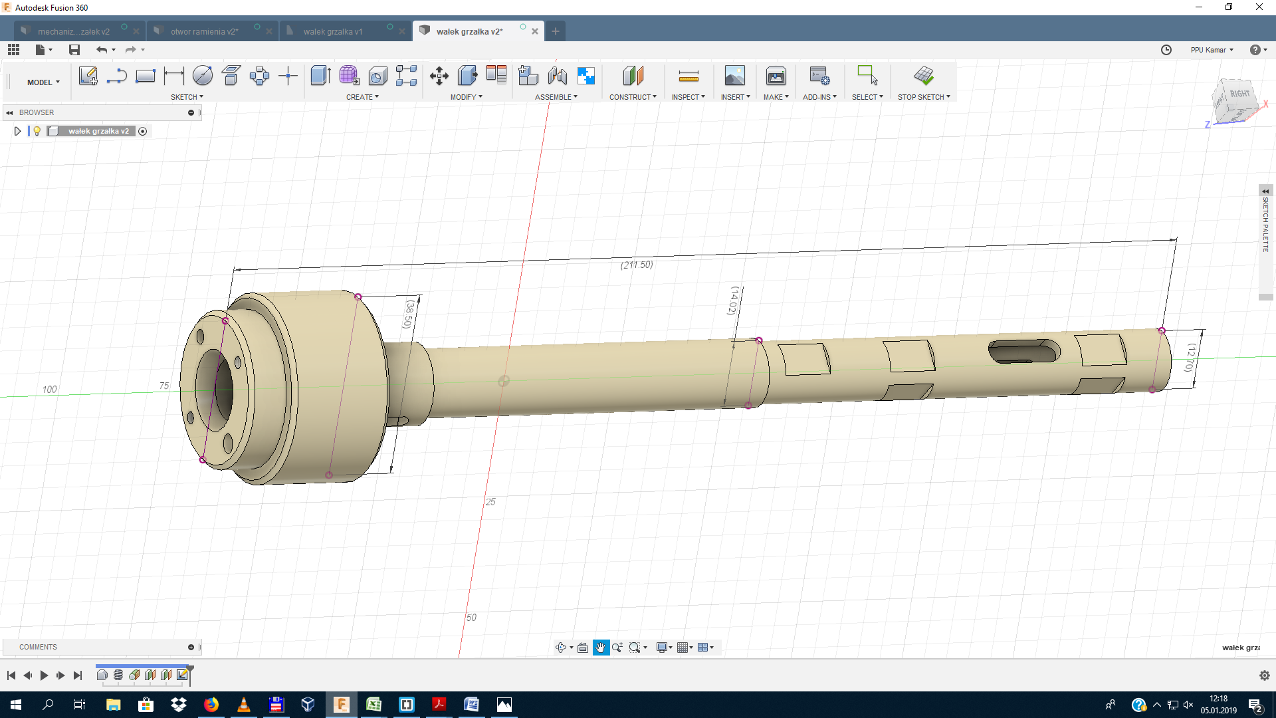Image resolution: width=1276 pixels, height=718 pixels.
Task: Open the SKETCH dropdown menu
Action: click(x=187, y=97)
